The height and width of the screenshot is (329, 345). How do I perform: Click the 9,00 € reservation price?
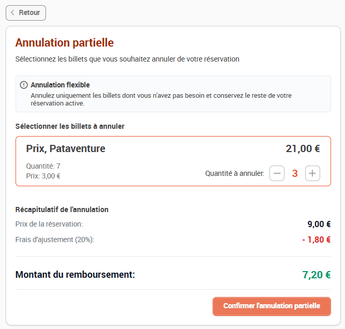[x=319, y=224]
